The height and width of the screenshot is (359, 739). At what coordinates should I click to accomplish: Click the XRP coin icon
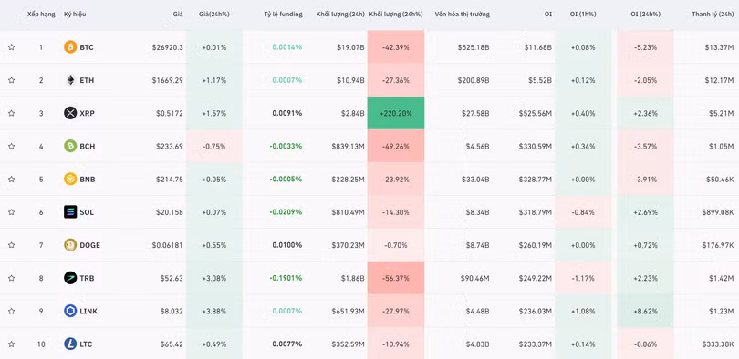(x=70, y=113)
